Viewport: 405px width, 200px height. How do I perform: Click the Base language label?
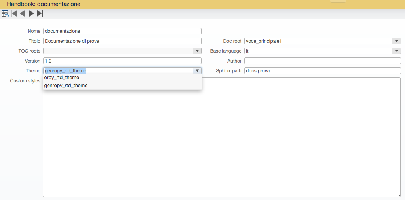[226, 51]
